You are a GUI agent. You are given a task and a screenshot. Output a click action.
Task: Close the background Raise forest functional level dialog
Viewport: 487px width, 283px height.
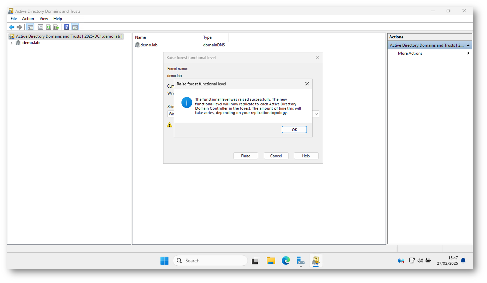[317, 57]
